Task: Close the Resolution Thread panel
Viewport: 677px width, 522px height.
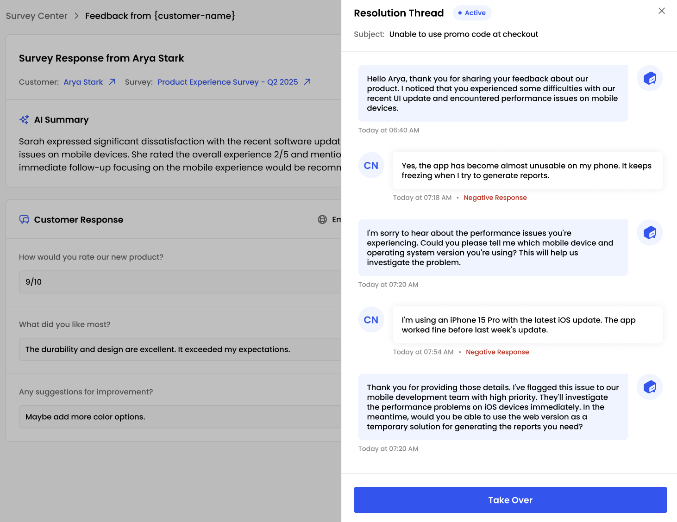Action: (661, 11)
